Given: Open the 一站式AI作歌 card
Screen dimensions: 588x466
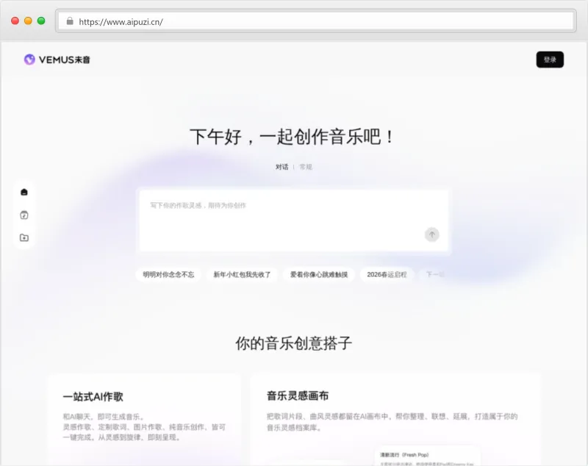Looking at the screenshot, I should (143, 415).
